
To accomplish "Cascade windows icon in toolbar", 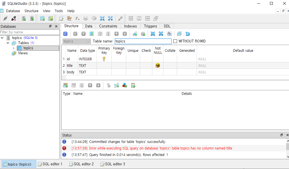I will [156, 18].
